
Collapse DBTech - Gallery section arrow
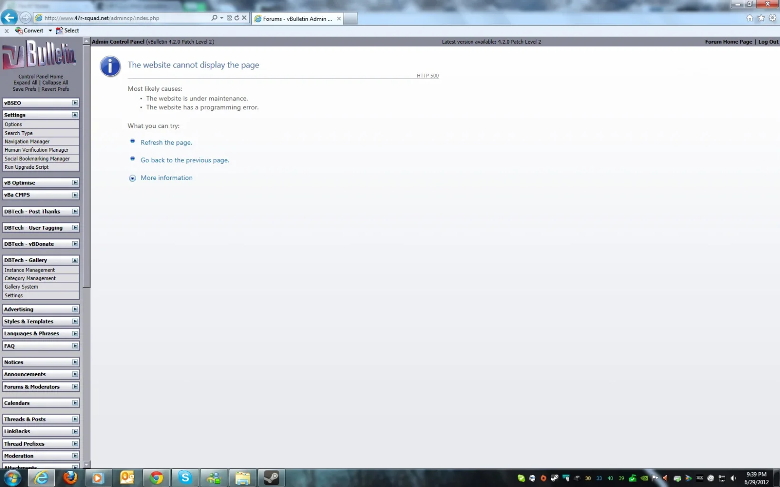point(75,260)
